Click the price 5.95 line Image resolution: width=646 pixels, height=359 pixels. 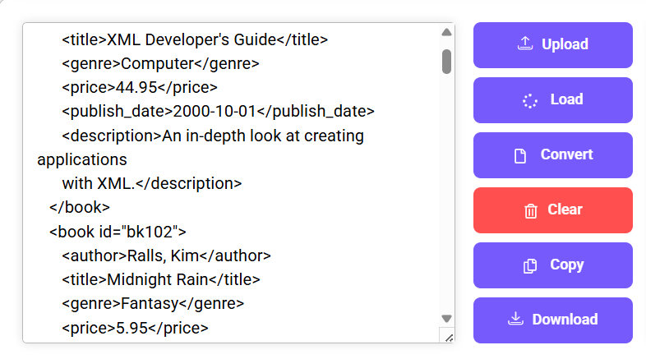tap(135, 328)
